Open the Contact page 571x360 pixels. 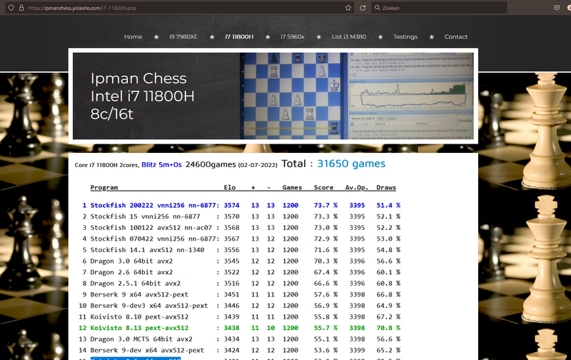pyautogui.click(x=456, y=37)
